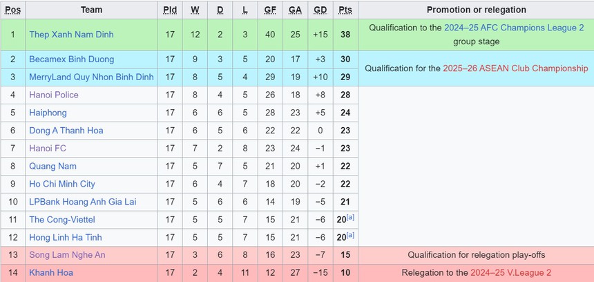
Task: Follow the Song Lam Nghe An link
Action: tap(67, 255)
